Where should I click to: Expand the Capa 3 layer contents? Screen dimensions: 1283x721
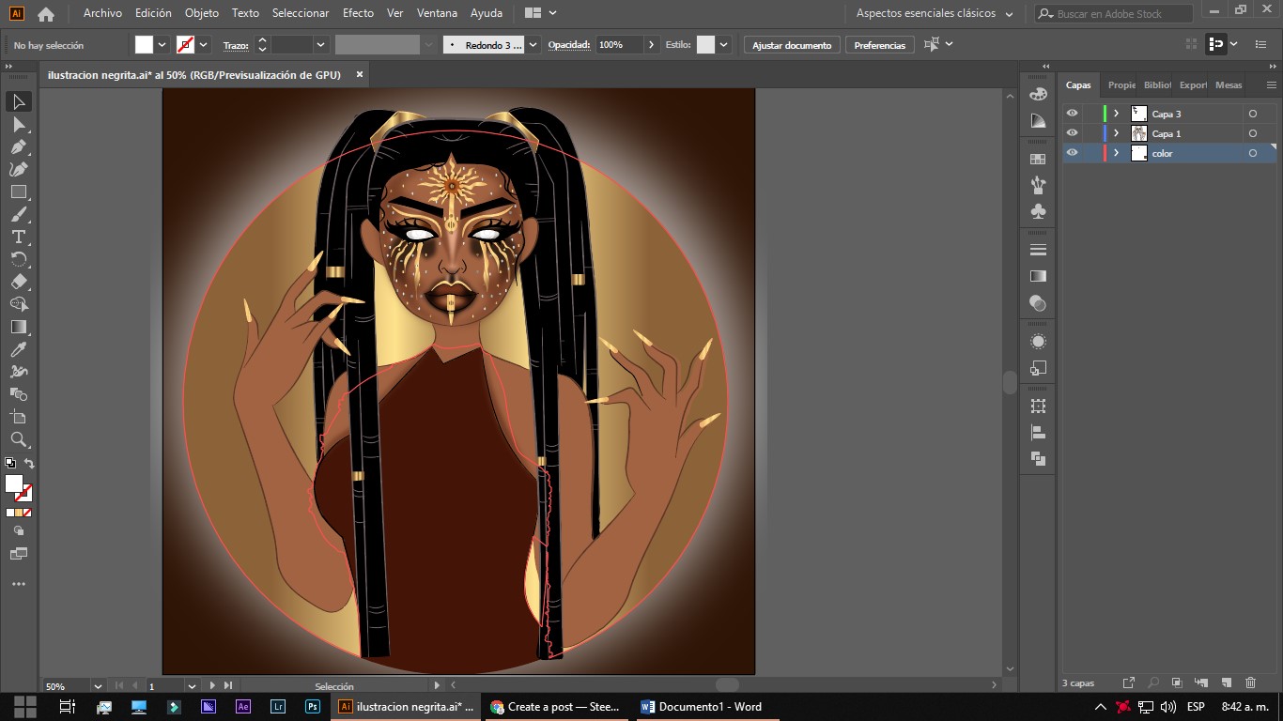[x=1116, y=114]
